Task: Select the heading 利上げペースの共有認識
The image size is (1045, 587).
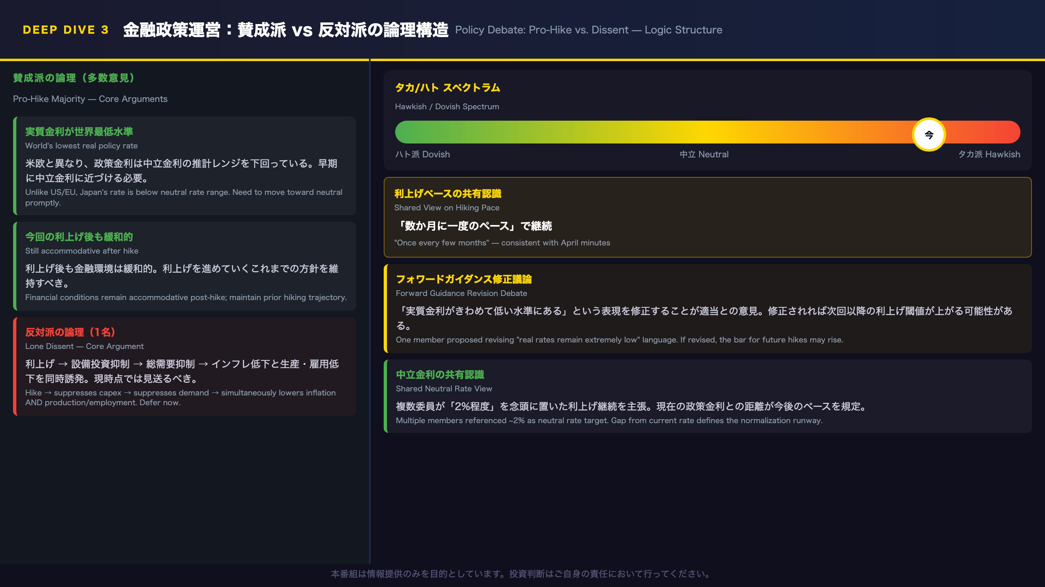Action: click(448, 194)
